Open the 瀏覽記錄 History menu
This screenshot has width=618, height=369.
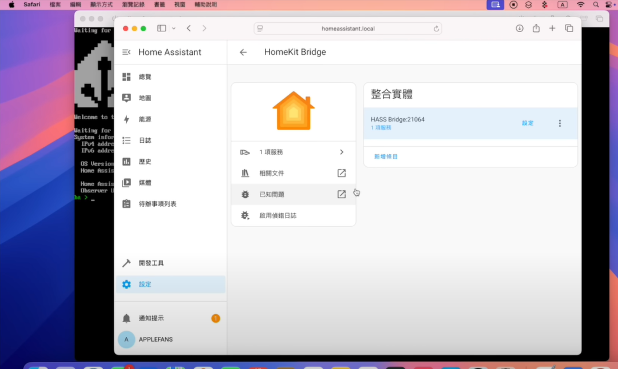133,5
